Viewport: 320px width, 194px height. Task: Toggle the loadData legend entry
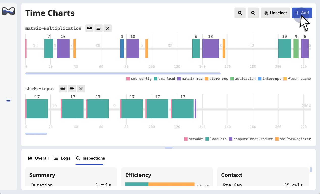point(216,139)
